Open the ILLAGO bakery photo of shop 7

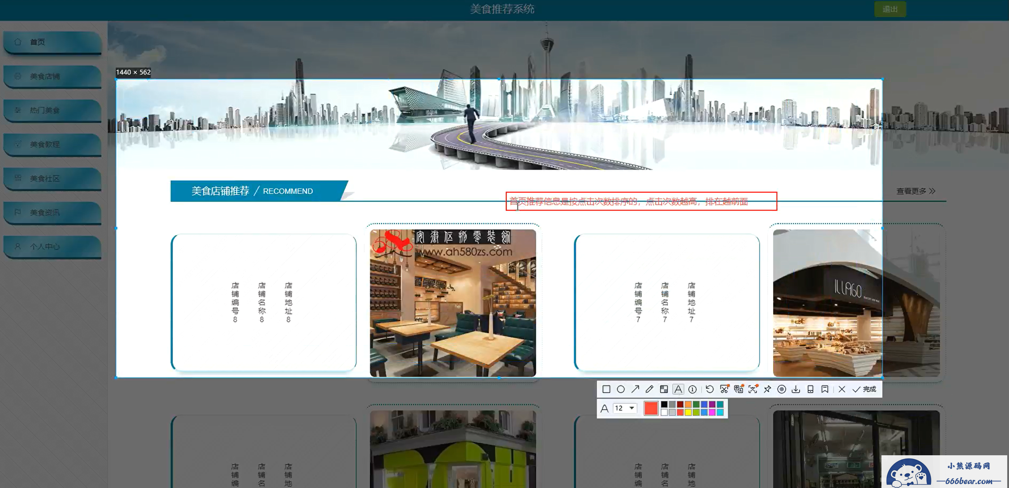tap(856, 303)
